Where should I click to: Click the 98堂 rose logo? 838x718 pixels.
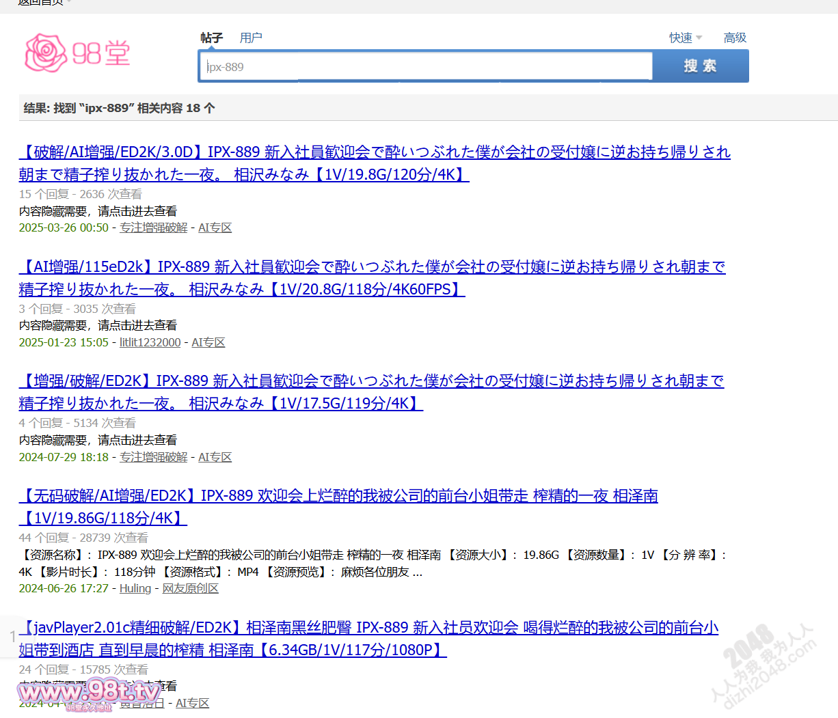77,53
